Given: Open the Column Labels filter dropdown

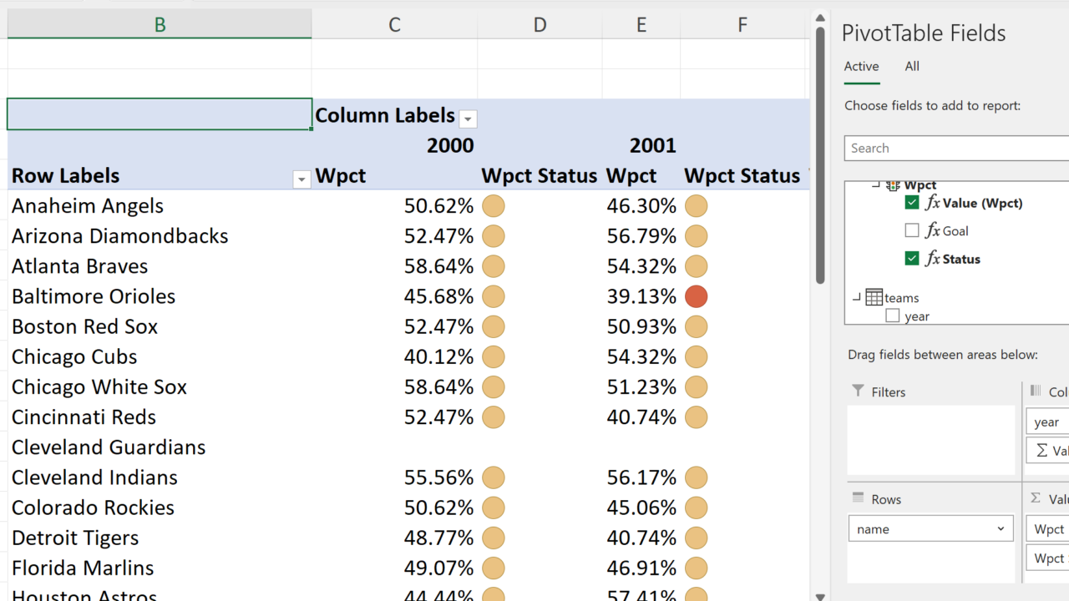Looking at the screenshot, I should coord(468,119).
